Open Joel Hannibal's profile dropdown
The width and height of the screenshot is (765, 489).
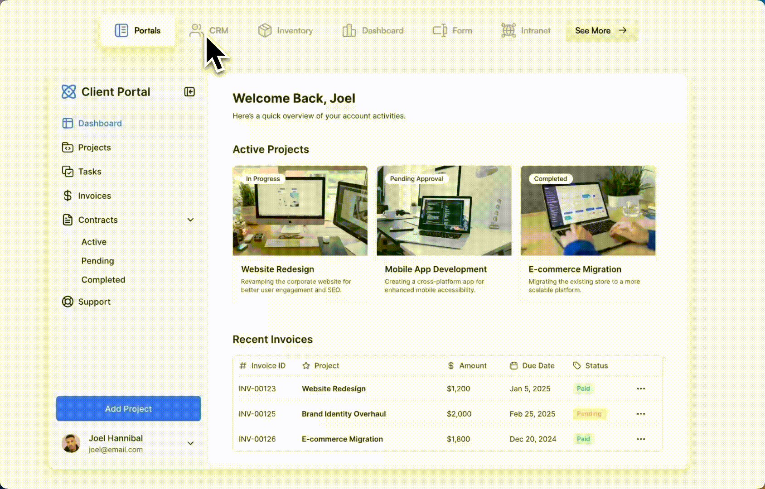190,443
